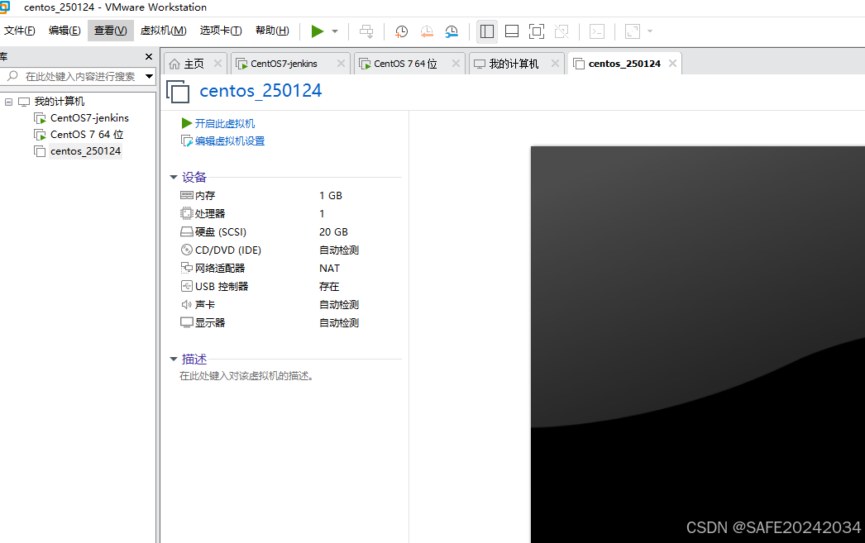Open the 编辑(E) menu
The height and width of the screenshot is (543, 865).
[65, 31]
